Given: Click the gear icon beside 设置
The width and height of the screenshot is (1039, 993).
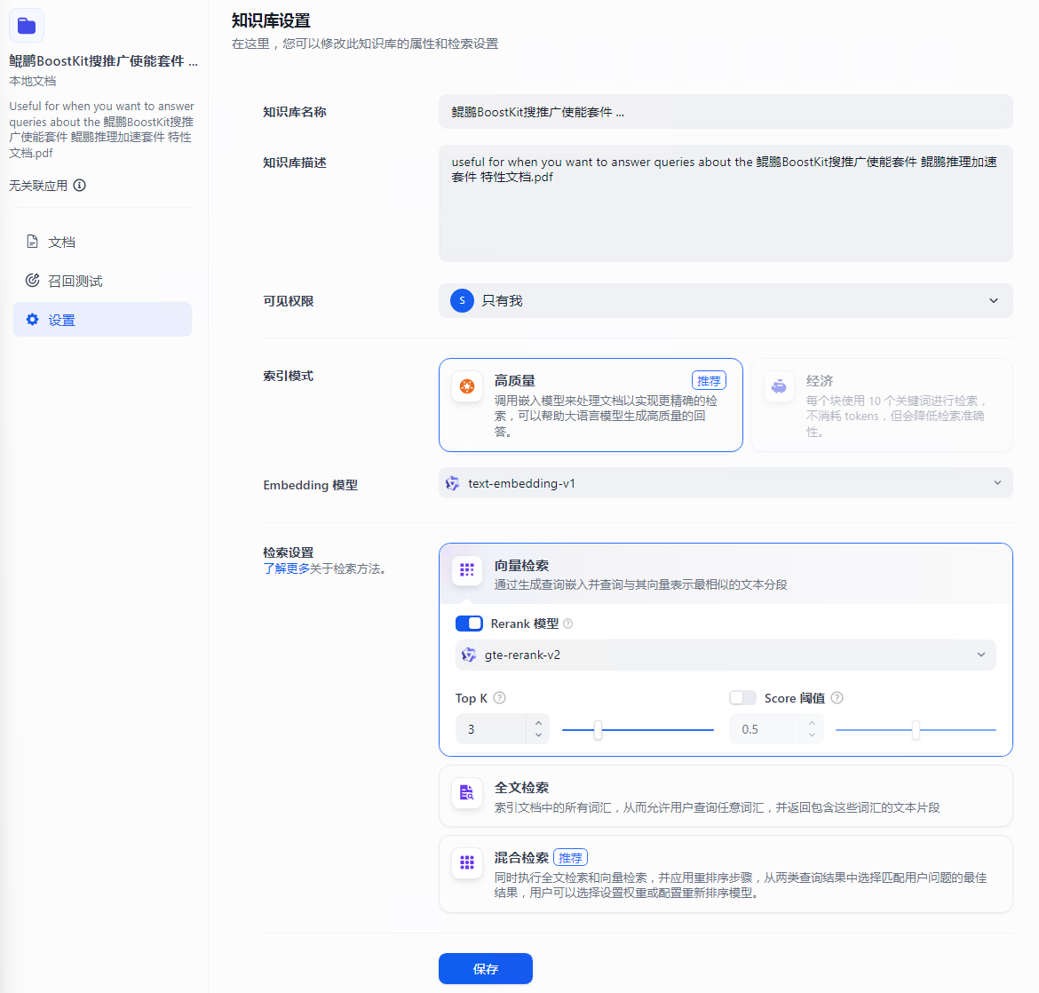Looking at the screenshot, I should pyautogui.click(x=32, y=320).
